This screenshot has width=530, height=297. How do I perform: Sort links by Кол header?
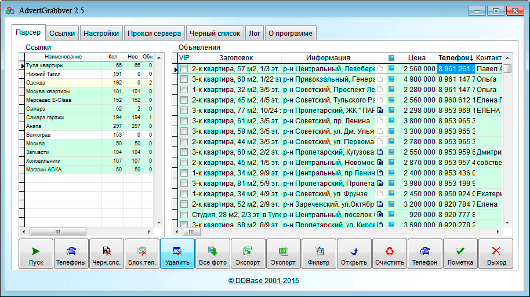[x=112, y=57]
